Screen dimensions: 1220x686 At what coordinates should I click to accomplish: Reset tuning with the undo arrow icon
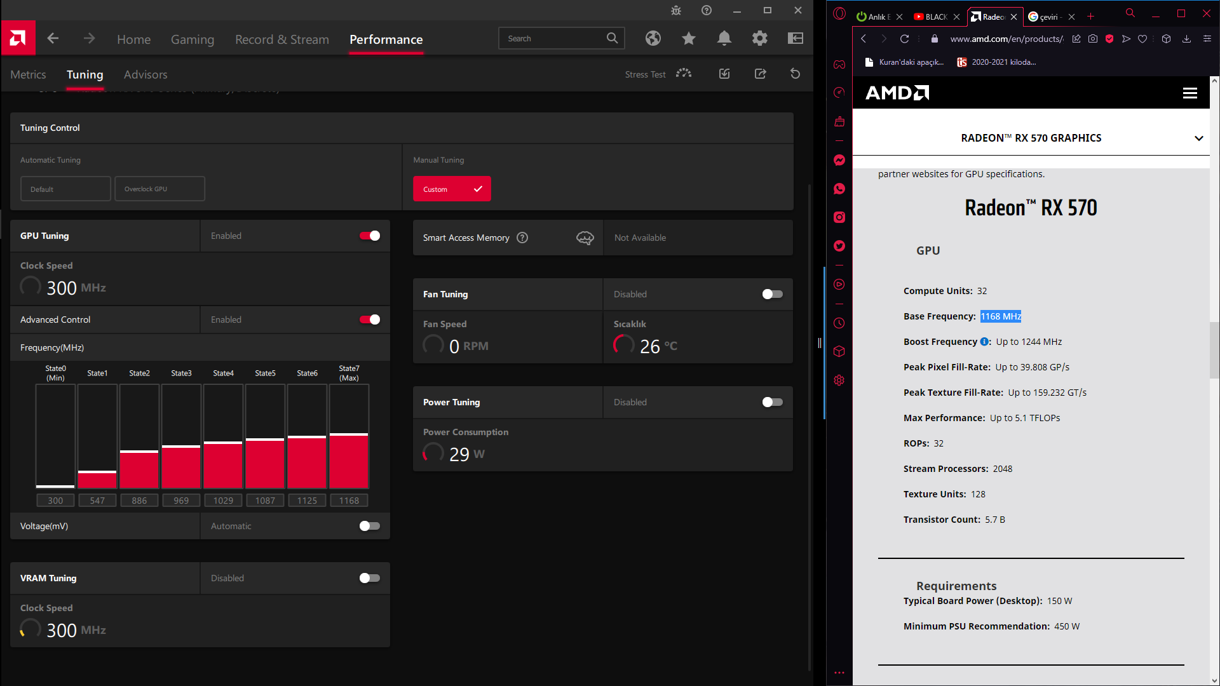click(x=795, y=74)
